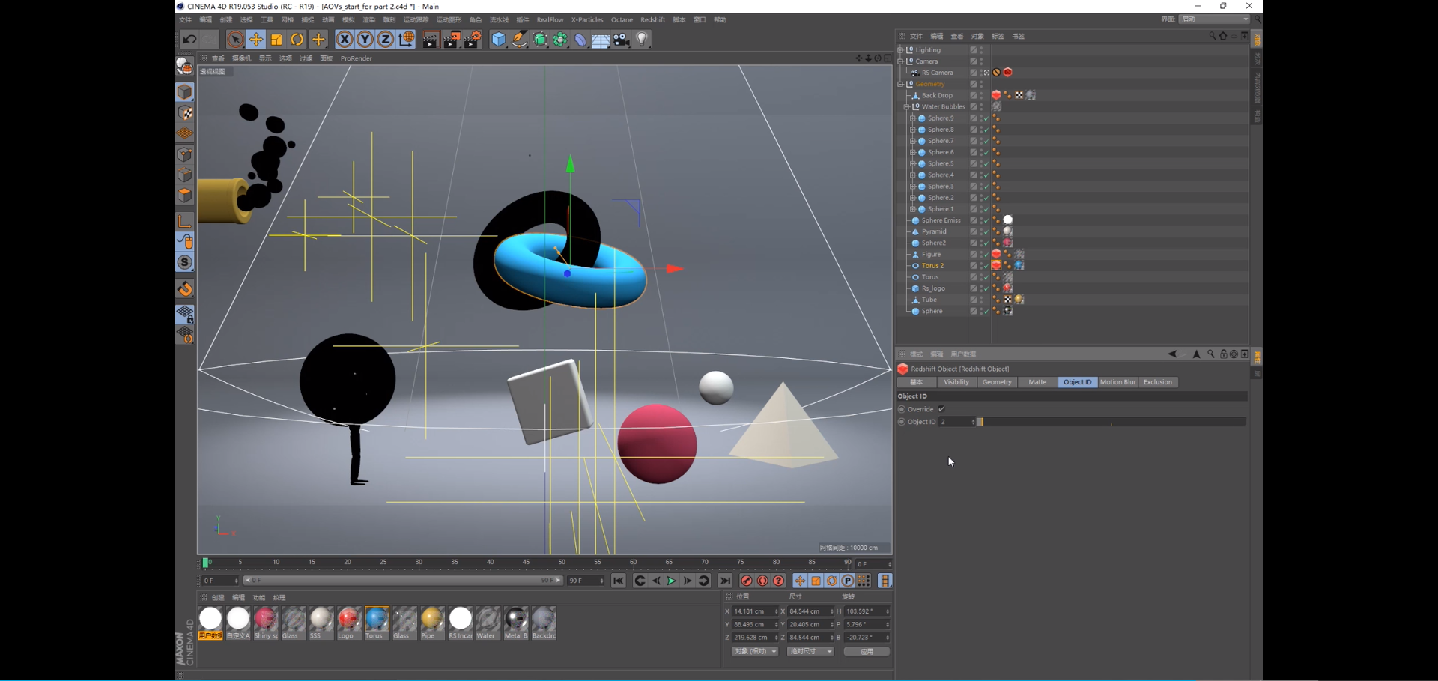Expand the Sphere.9 object

(x=913, y=118)
